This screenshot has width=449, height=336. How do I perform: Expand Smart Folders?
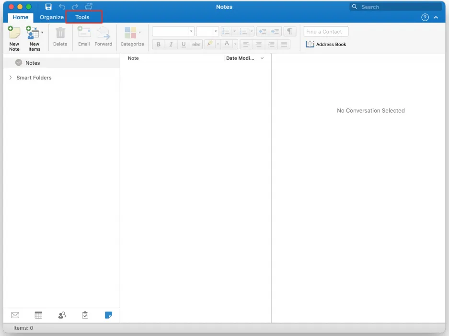(11, 78)
